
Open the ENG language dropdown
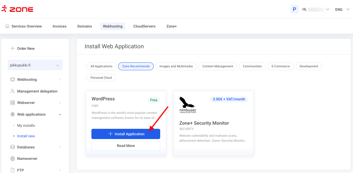[342, 9]
